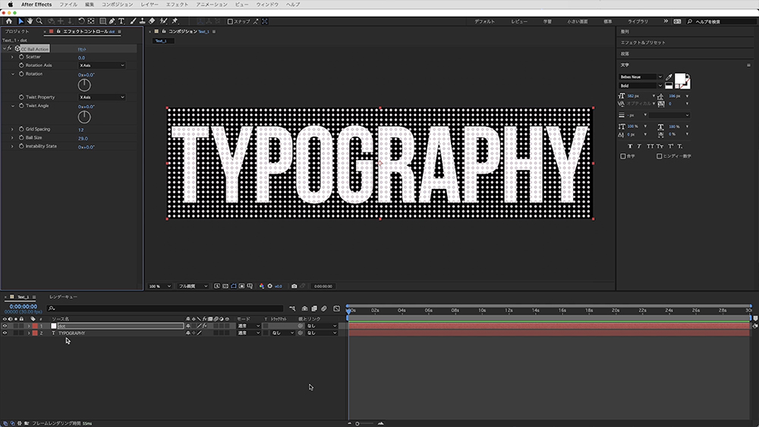Click the Rotation stopwatch icon

click(20, 74)
